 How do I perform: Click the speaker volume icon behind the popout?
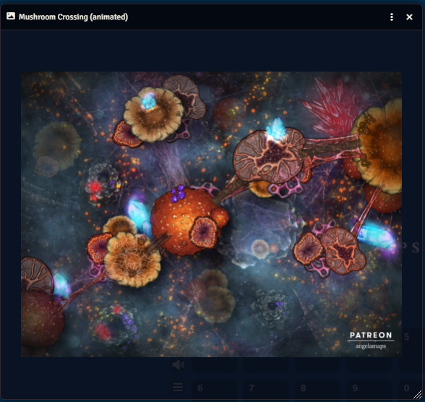(178, 365)
